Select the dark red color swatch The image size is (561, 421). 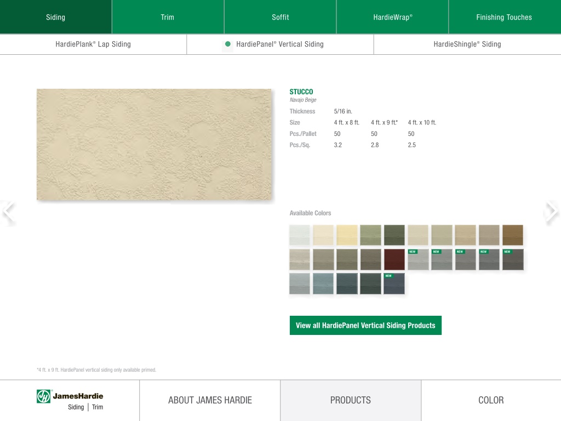pyautogui.click(x=394, y=259)
